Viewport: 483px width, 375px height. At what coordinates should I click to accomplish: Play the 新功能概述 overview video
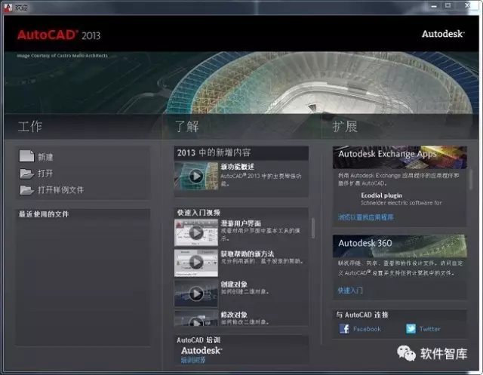click(x=196, y=176)
